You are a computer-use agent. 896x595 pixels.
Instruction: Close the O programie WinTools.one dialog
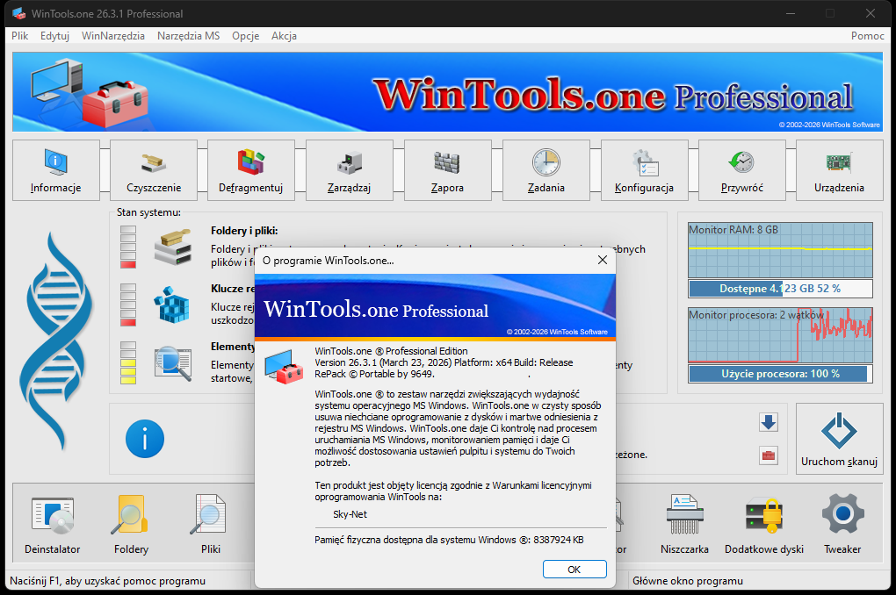(x=603, y=260)
